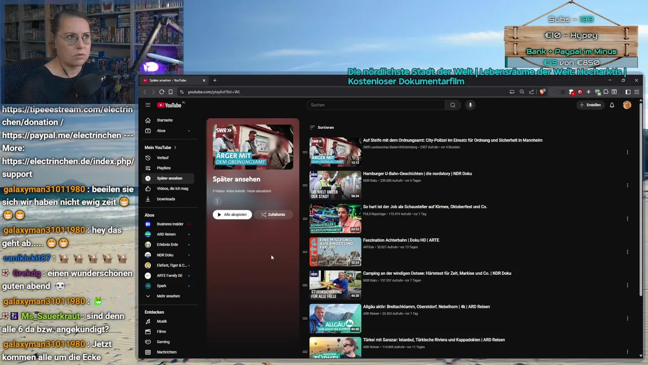Click the YouTube logo

pos(170,105)
